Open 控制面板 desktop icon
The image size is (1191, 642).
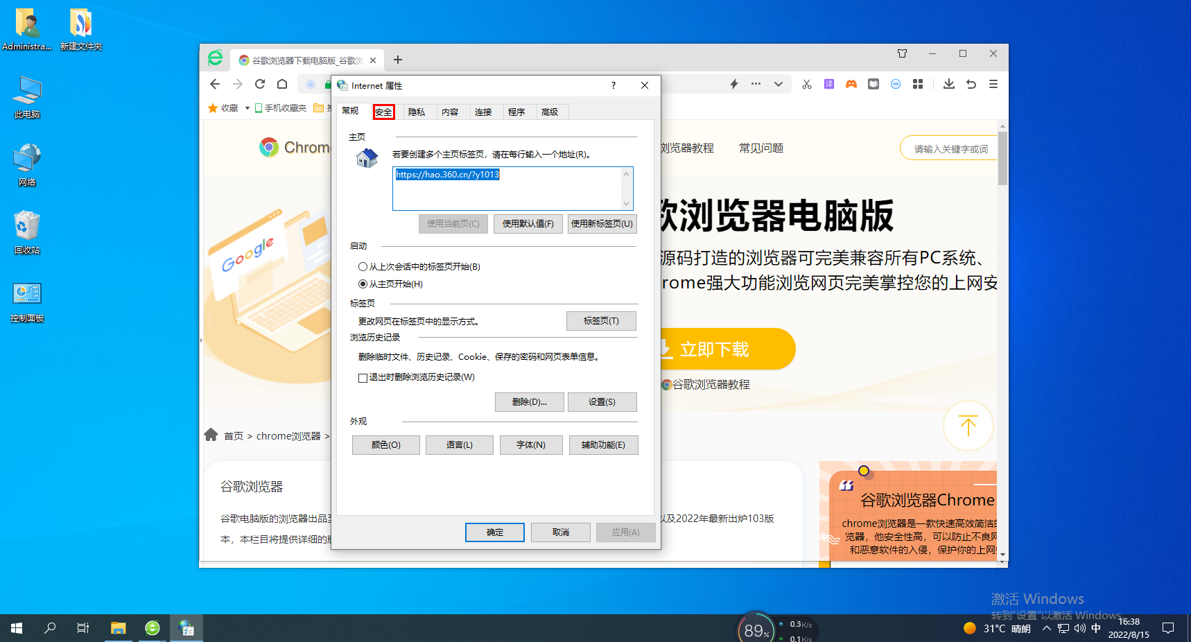click(x=27, y=302)
